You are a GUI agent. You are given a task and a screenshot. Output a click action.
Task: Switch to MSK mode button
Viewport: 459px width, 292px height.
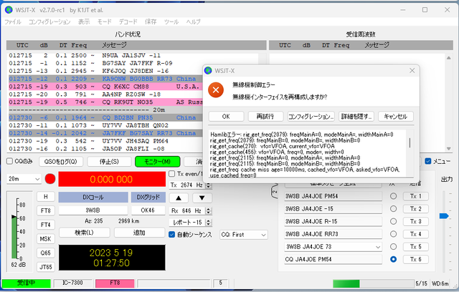(x=46, y=239)
